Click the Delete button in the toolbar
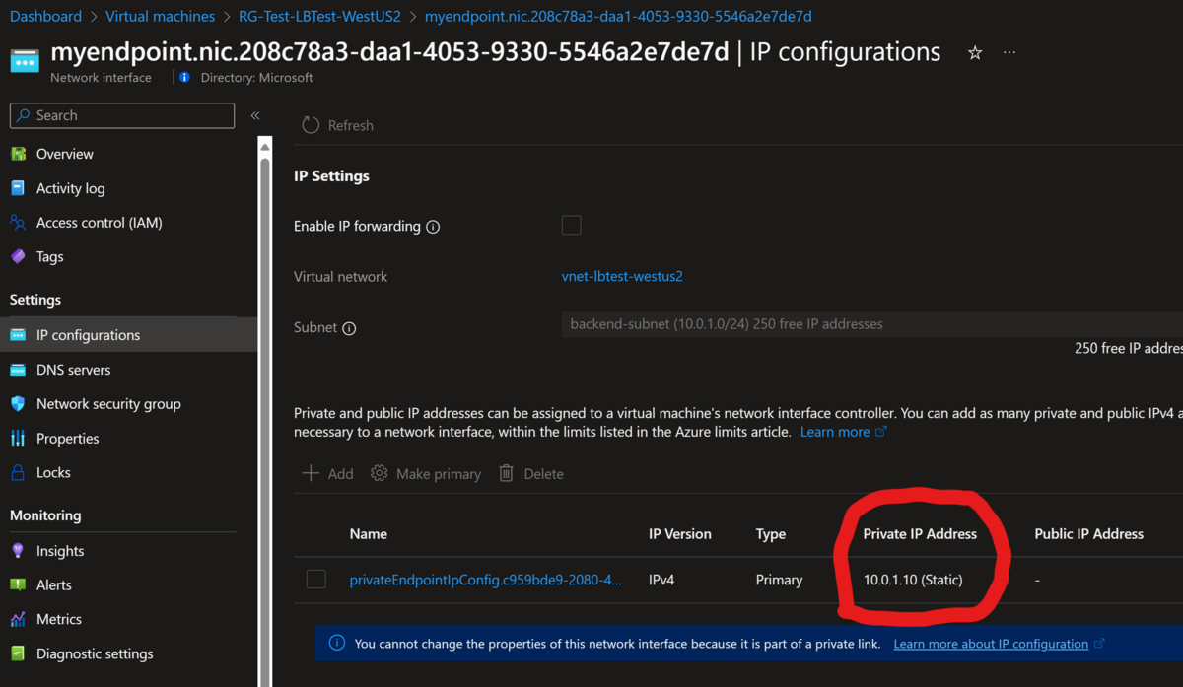 point(531,474)
